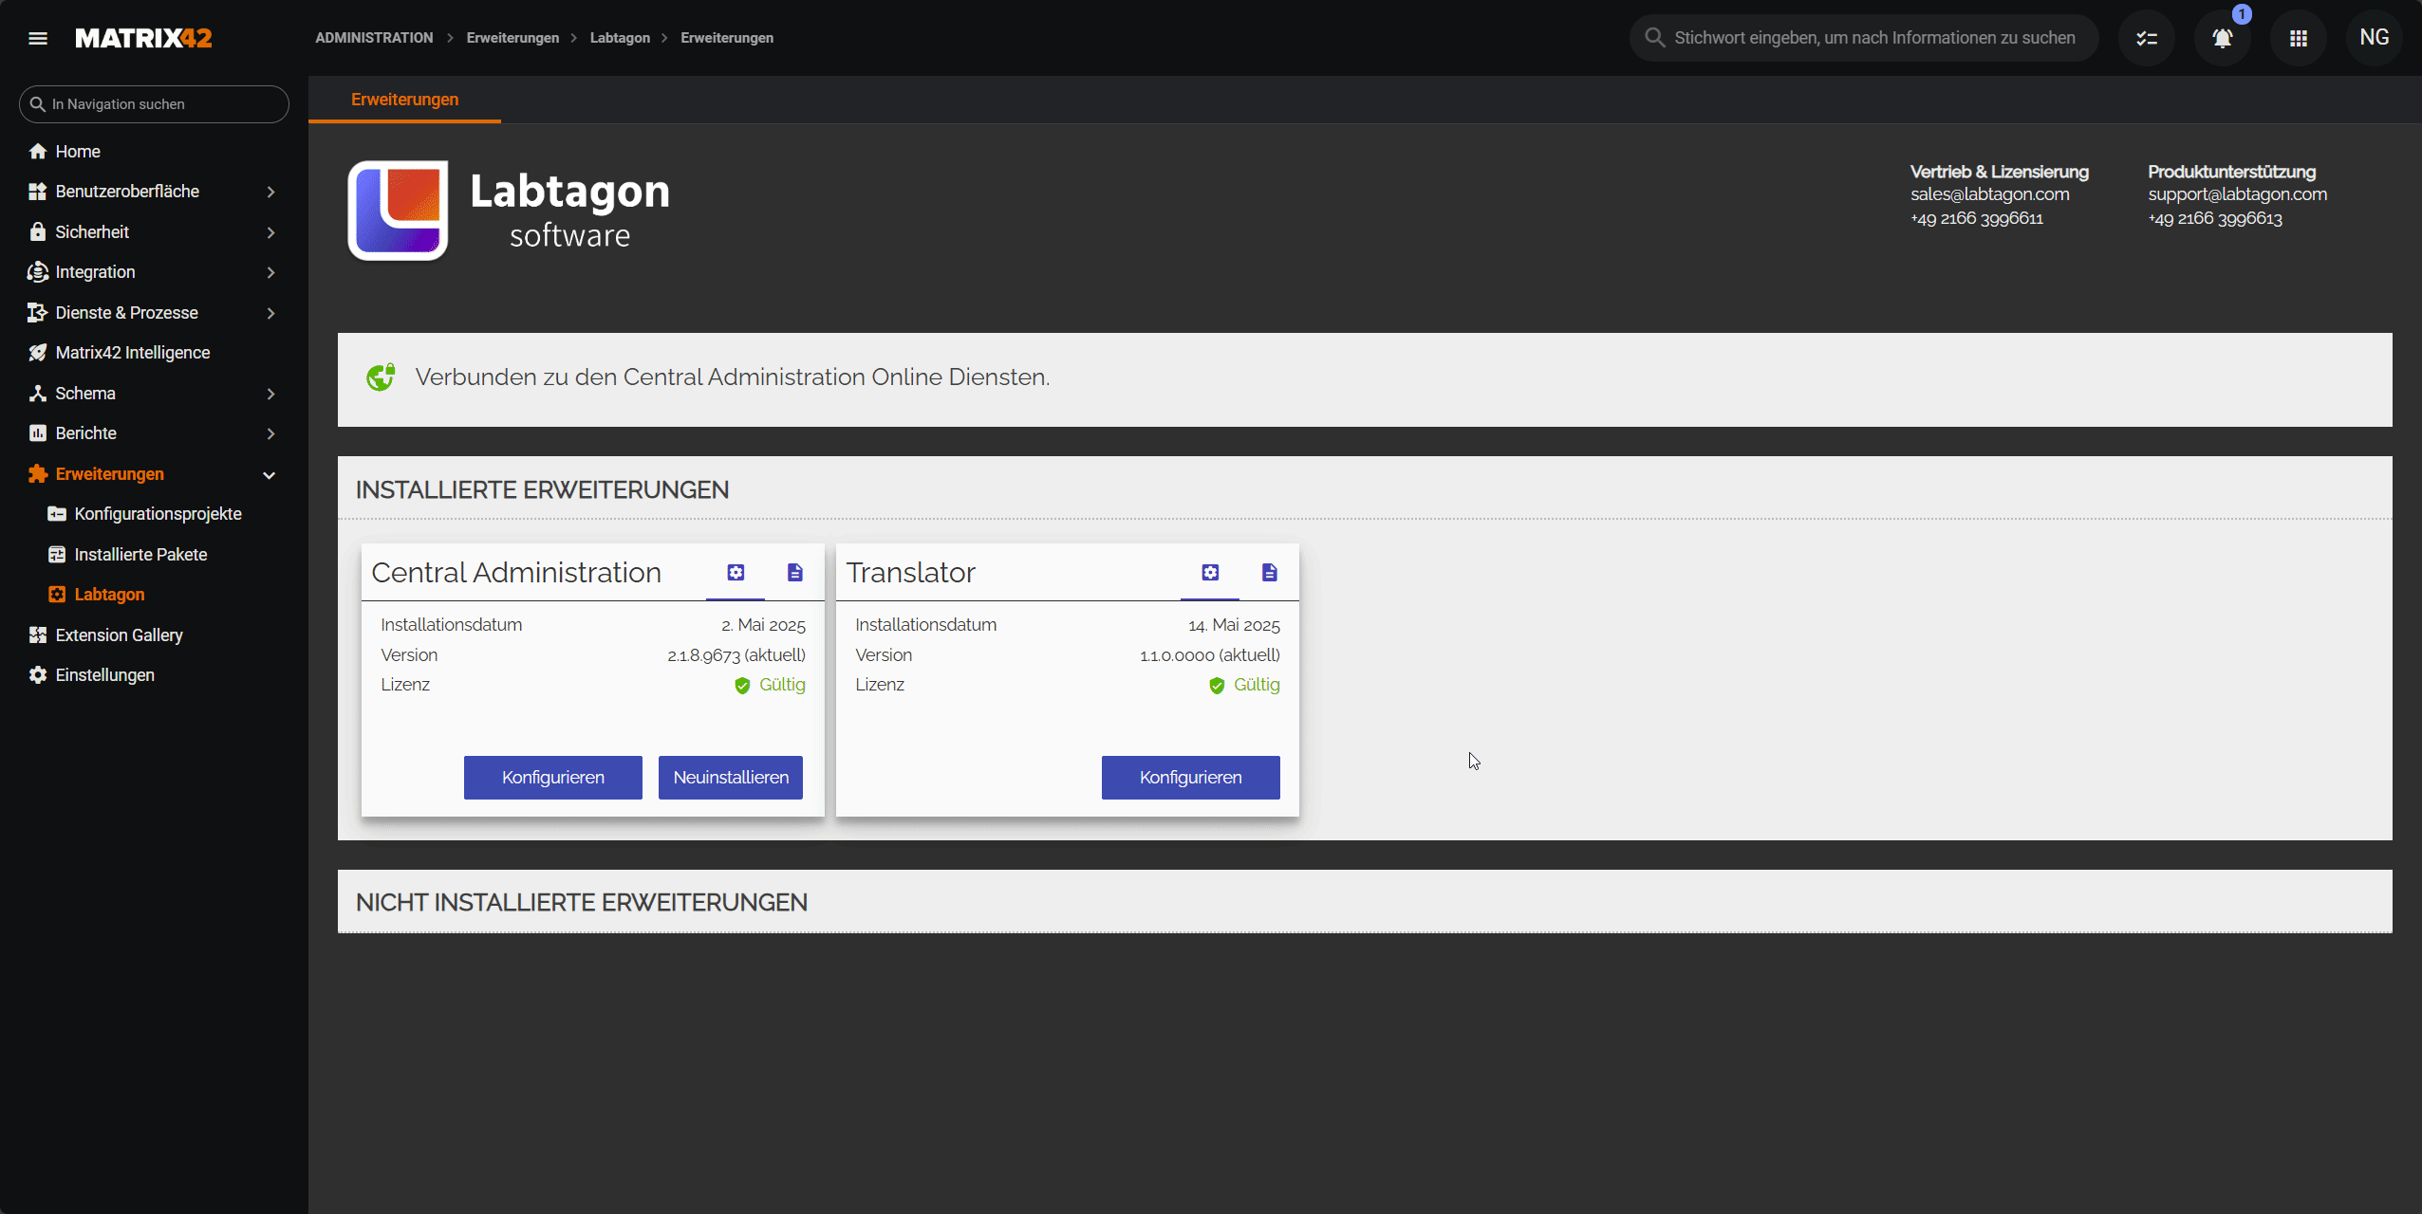Click the Extension Gallery icon
This screenshot has height=1214, width=2422.
click(38, 635)
